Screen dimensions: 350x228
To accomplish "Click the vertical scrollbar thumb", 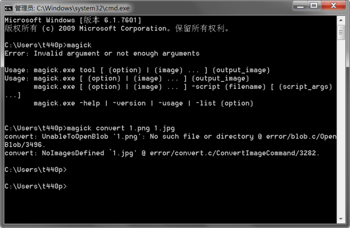I will tap(341, 33).
